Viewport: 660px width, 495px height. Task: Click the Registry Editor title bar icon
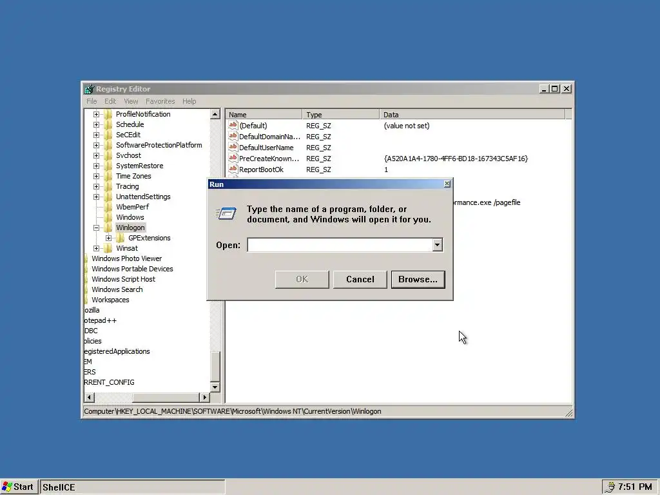pyautogui.click(x=89, y=89)
